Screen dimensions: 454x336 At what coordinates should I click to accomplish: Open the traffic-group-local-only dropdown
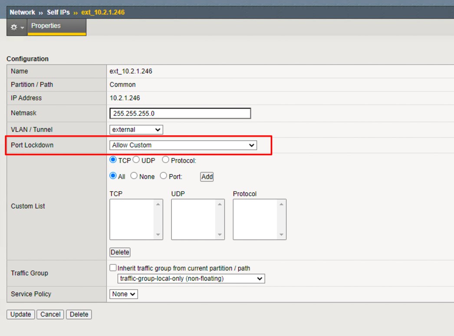click(191, 279)
